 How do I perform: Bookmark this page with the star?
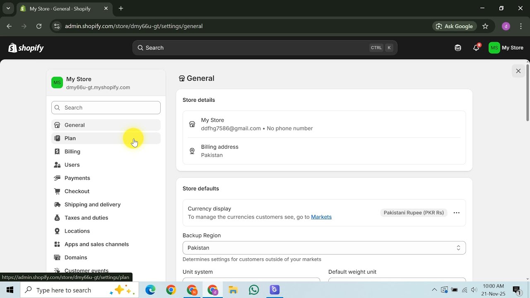pyautogui.click(x=485, y=26)
